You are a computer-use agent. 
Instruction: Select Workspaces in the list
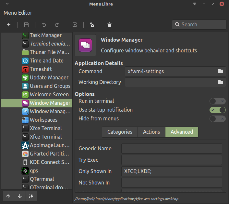tap(37, 120)
